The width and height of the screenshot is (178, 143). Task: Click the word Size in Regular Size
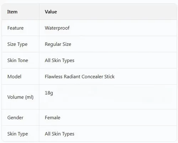coord(67,44)
